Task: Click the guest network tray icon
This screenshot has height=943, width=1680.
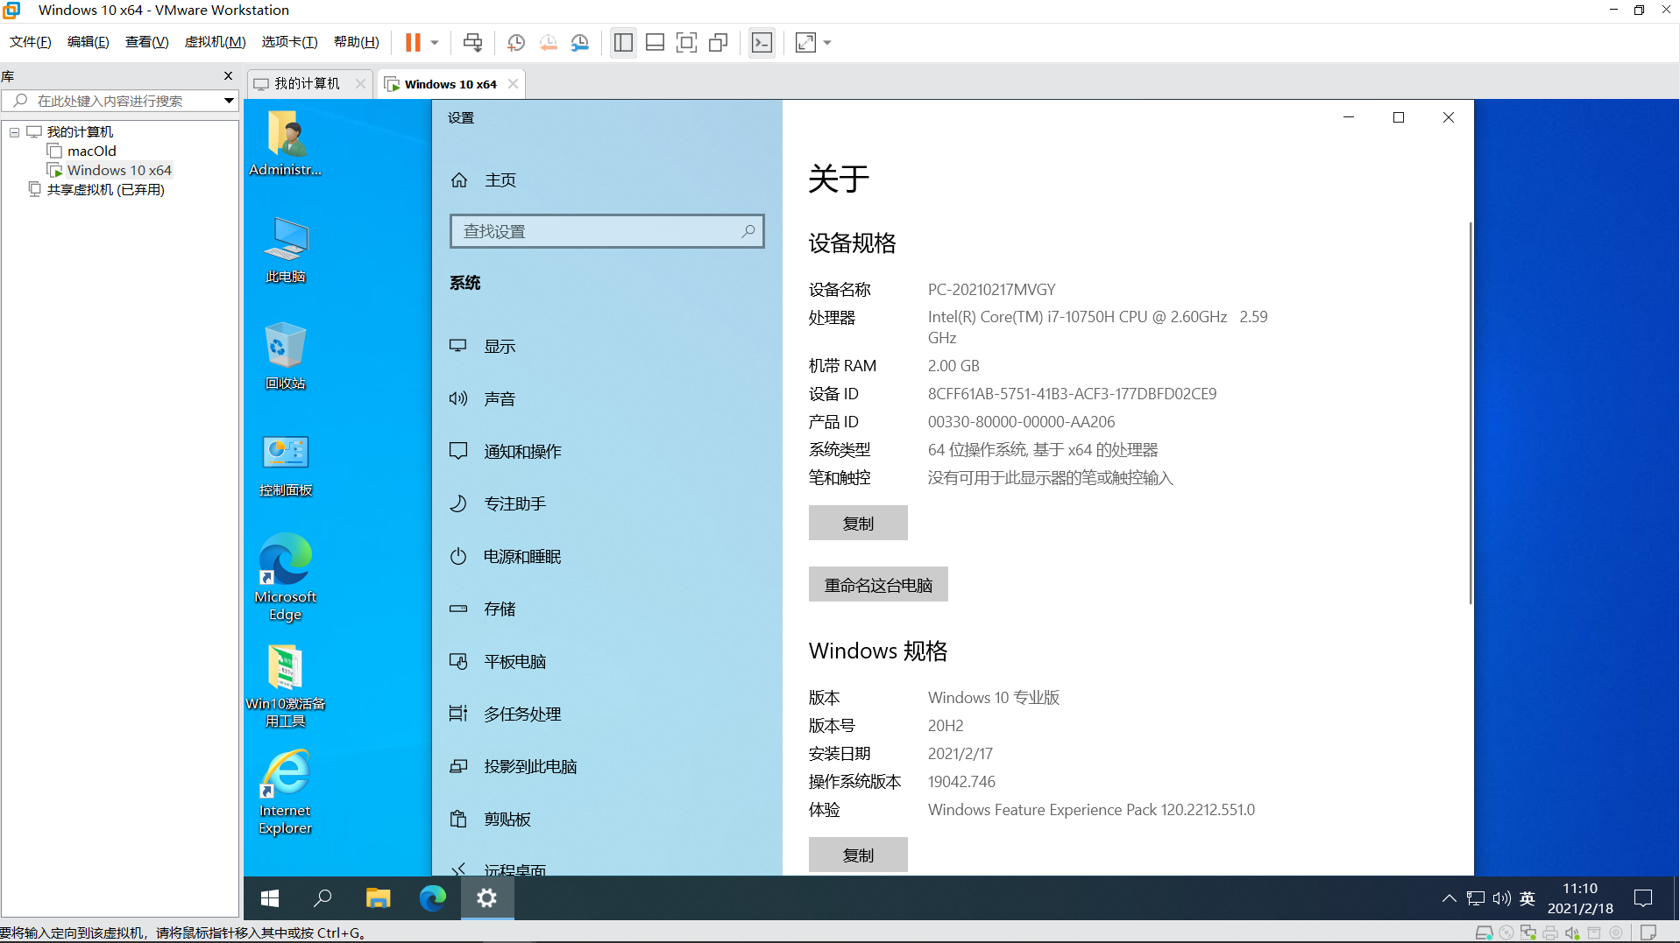Action: click(1476, 897)
